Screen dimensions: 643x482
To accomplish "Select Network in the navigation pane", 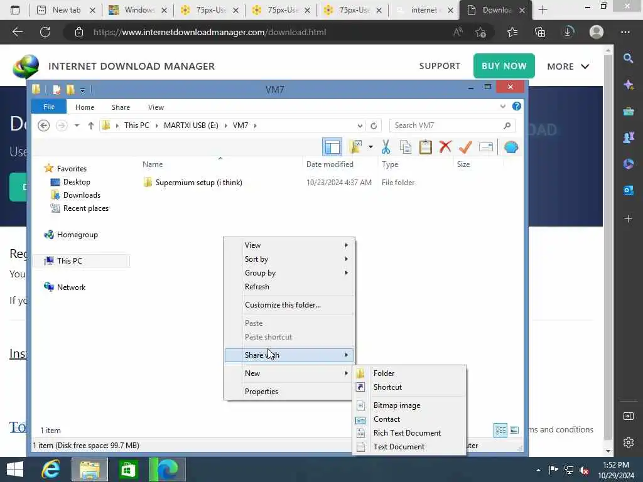I will 70,287.
